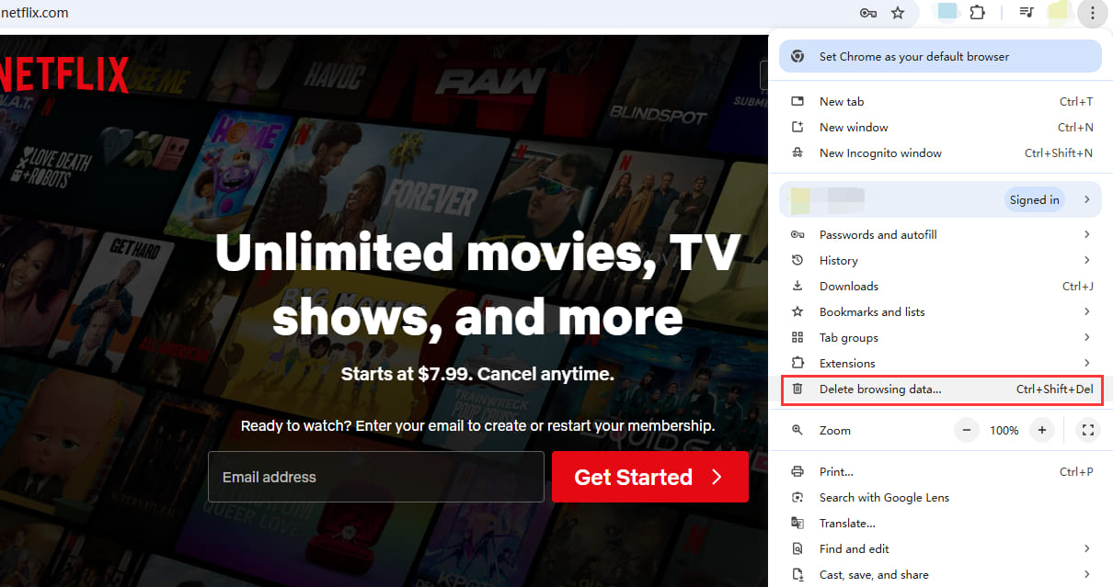Click the History clock icon
The width and height of the screenshot is (1113, 587).
click(x=798, y=261)
